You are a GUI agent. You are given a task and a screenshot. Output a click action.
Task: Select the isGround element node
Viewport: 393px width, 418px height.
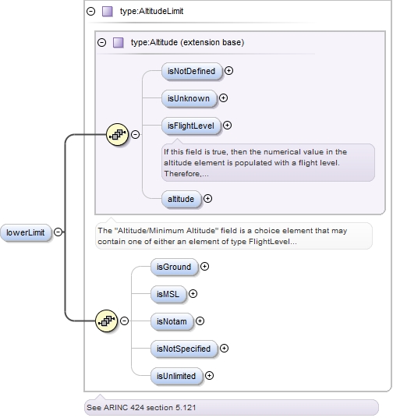coord(175,267)
